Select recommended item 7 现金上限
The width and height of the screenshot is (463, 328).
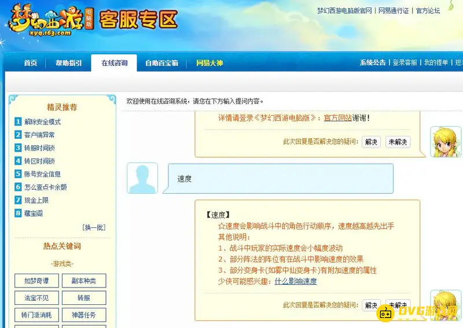[x=36, y=200]
